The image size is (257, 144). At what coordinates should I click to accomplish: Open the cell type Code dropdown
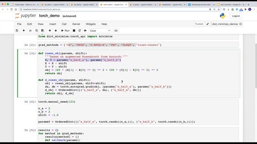(x=100, y=31)
